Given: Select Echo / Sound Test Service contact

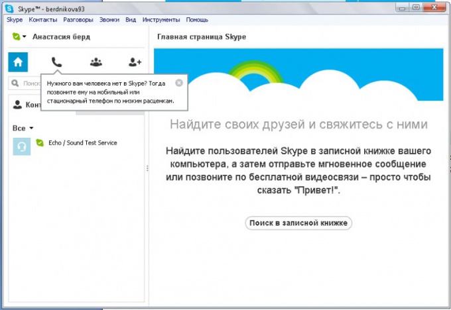Looking at the screenshot, I should tap(76, 146).
